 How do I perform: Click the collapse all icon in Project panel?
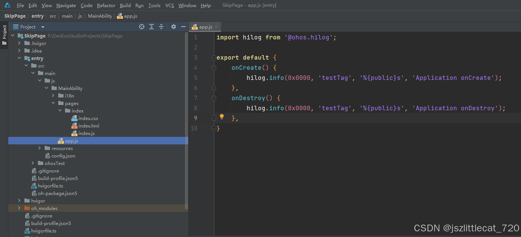tap(161, 27)
